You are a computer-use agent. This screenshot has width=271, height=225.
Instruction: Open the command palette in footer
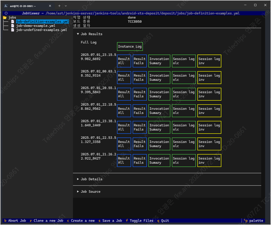(x=254, y=221)
